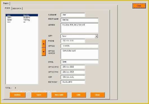The width and height of the screenshot is (149, 104).
Task: Click into the ADRESS text box
Action: 80,28
